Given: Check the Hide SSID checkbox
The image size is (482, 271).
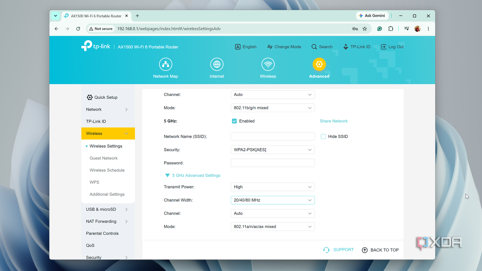Looking at the screenshot, I should coord(323,136).
